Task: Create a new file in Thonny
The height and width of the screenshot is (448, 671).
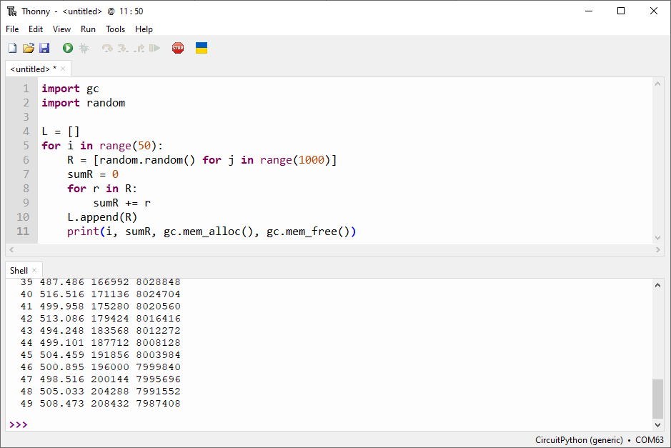Action: click(x=12, y=48)
